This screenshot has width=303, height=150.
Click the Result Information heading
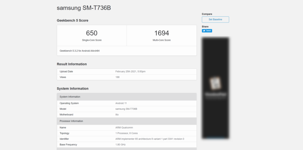(x=72, y=64)
